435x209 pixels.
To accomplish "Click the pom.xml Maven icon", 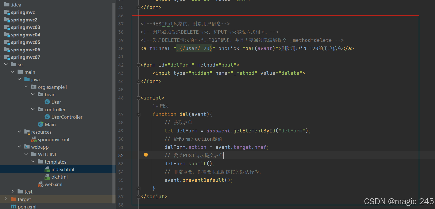I will (13, 207).
